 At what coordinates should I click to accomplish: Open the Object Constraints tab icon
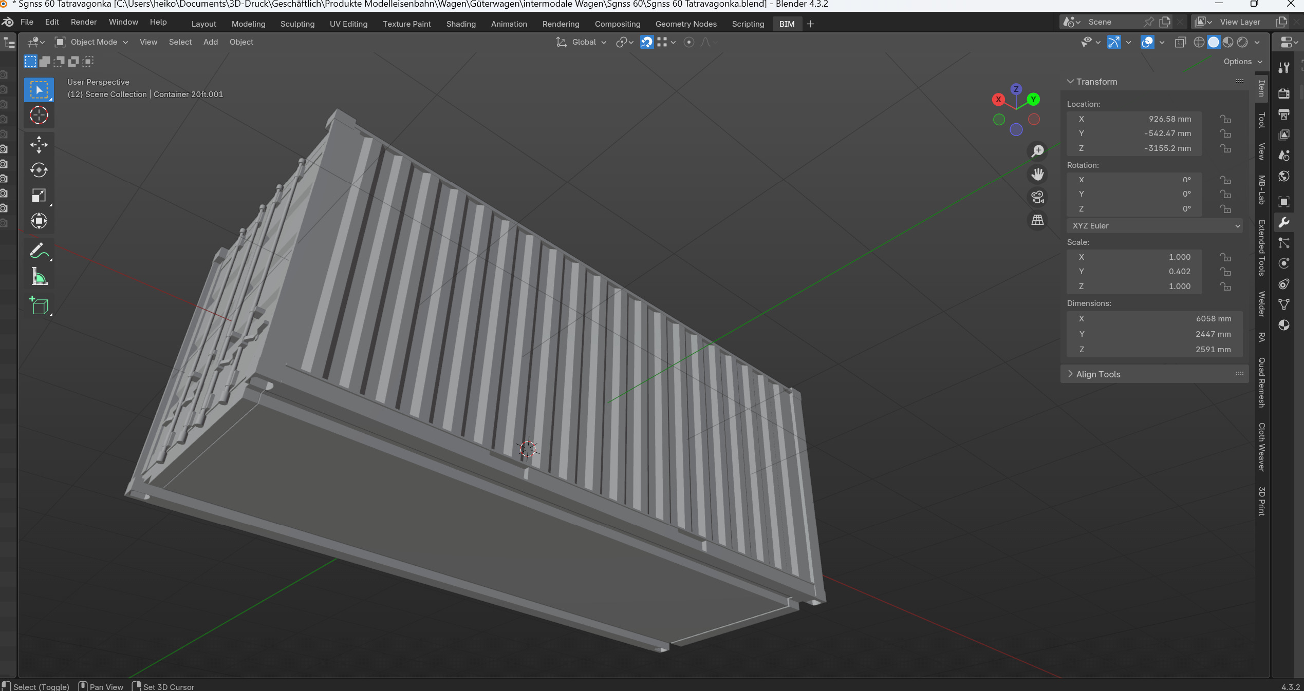pos(1284,284)
